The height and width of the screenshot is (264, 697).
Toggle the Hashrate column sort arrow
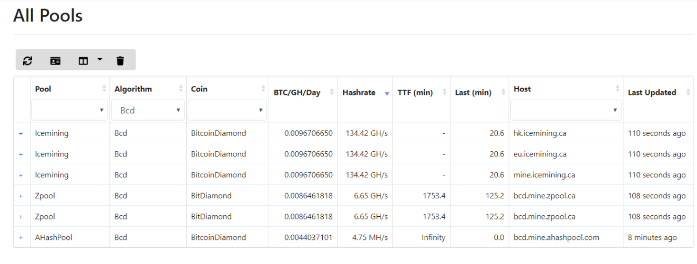[x=387, y=93]
